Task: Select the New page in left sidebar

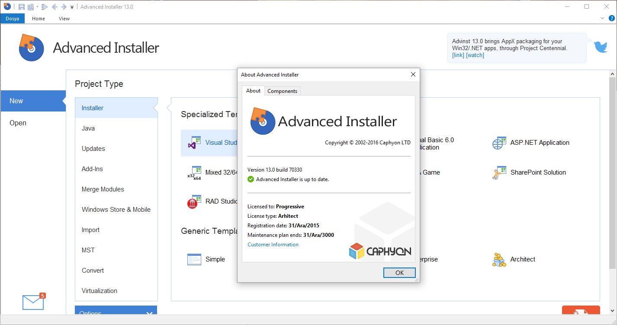Action: [x=33, y=101]
